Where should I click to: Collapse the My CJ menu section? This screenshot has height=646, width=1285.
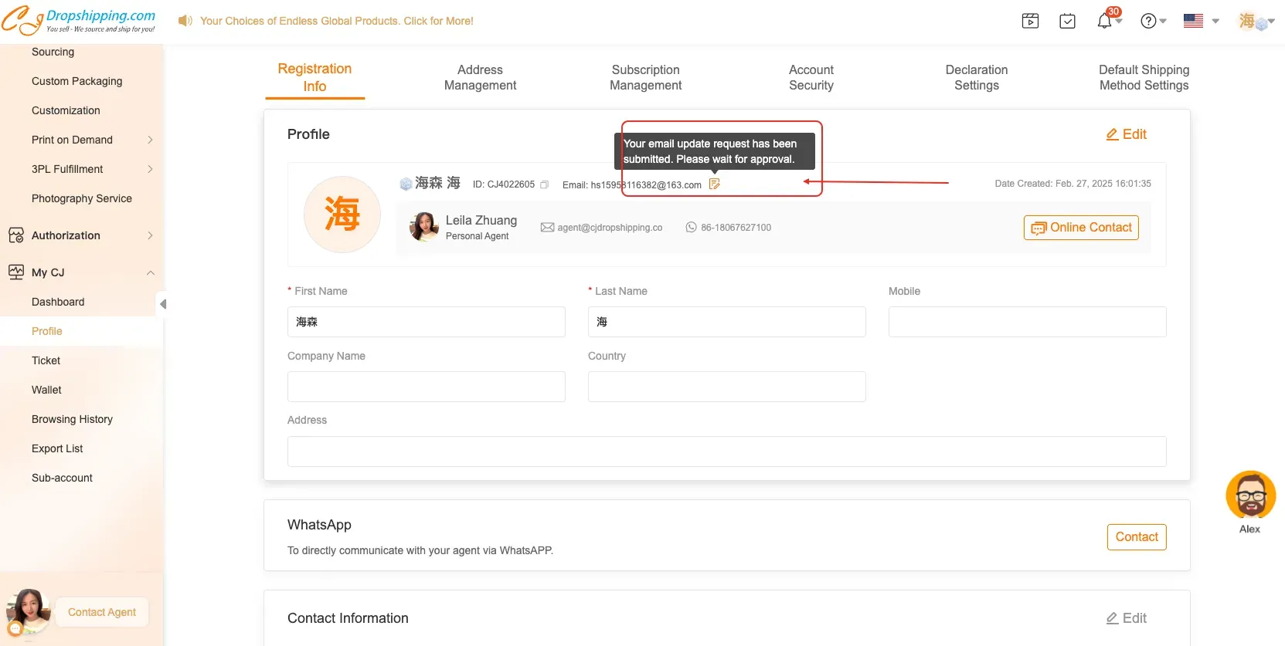[150, 272]
